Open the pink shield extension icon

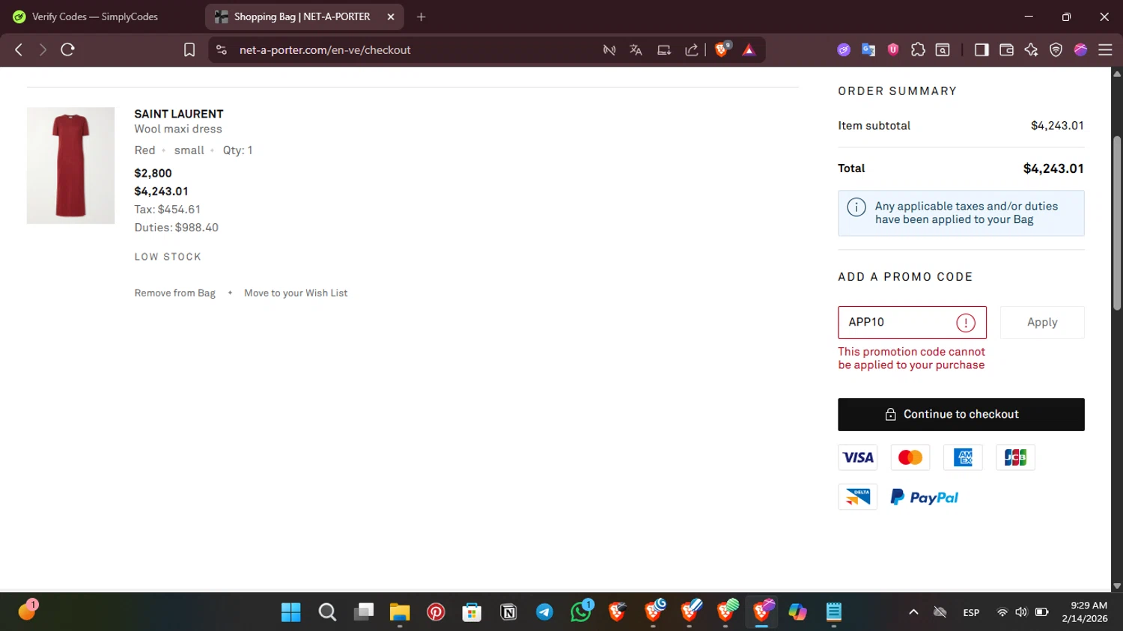pos(893,49)
